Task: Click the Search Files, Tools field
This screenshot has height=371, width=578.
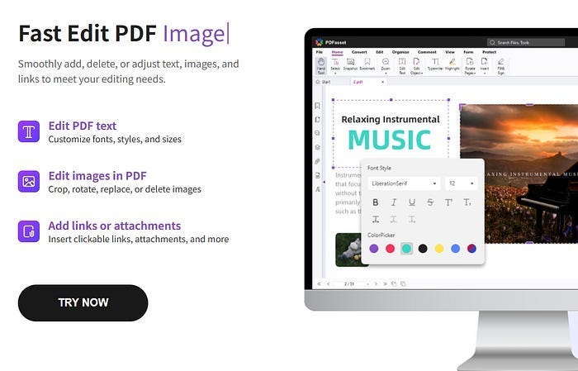Action: (526, 42)
